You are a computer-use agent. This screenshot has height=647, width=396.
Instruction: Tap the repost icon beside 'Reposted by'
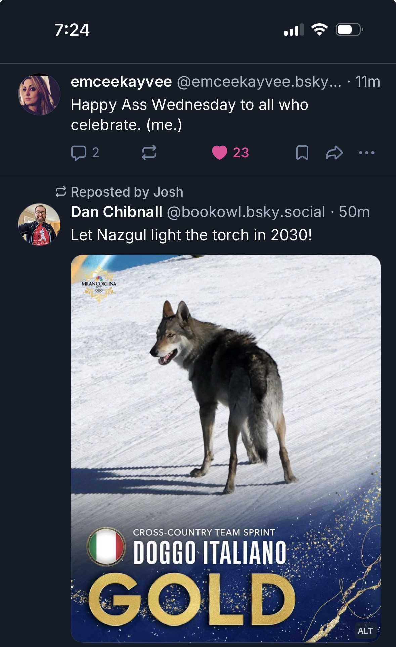[61, 192]
